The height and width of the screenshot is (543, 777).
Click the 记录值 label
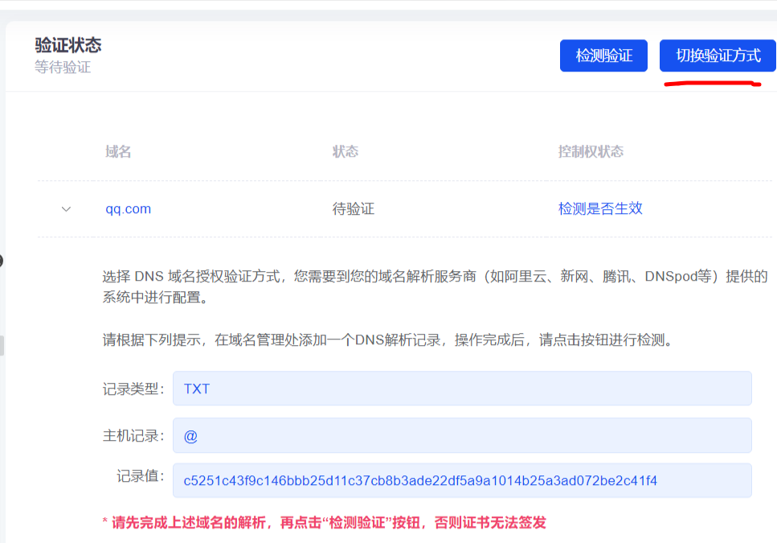click(x=141, y=476)
